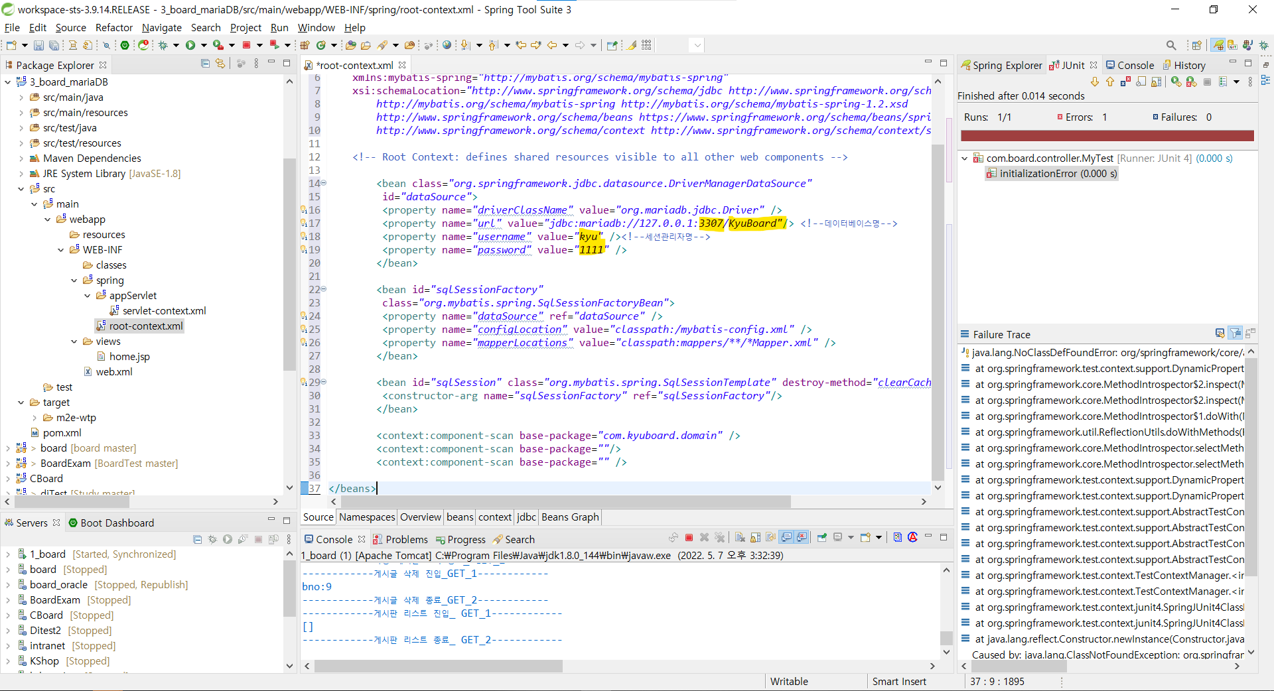Select servlet-context.xml in Package Explorer
This screenshot has height=691, width=1274.
[158, 311]
